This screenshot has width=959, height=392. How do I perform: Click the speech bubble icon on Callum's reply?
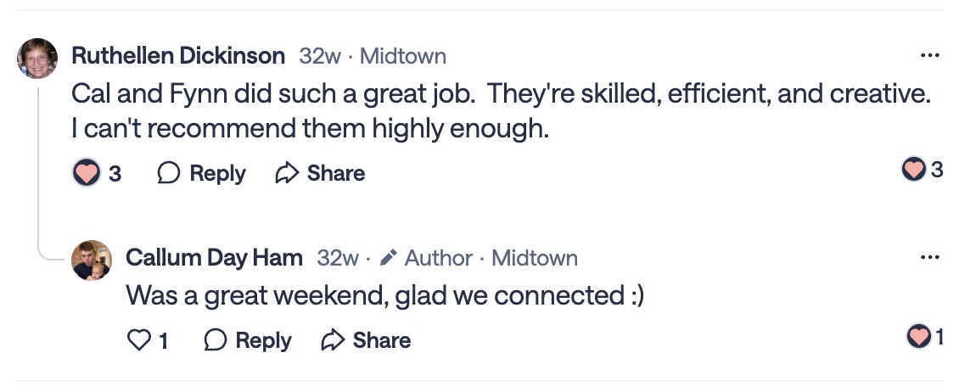pyautogui.click(x=216, y=340)
